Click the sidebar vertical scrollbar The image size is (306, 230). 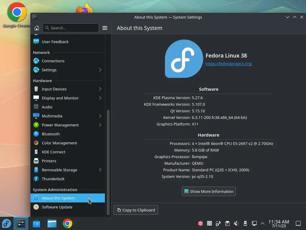click(108, 162)
